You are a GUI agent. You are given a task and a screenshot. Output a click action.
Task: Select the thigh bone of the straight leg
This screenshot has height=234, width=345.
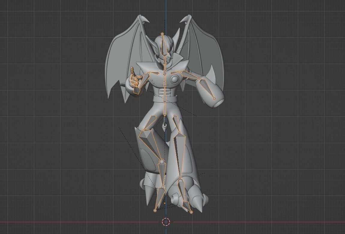177,124
